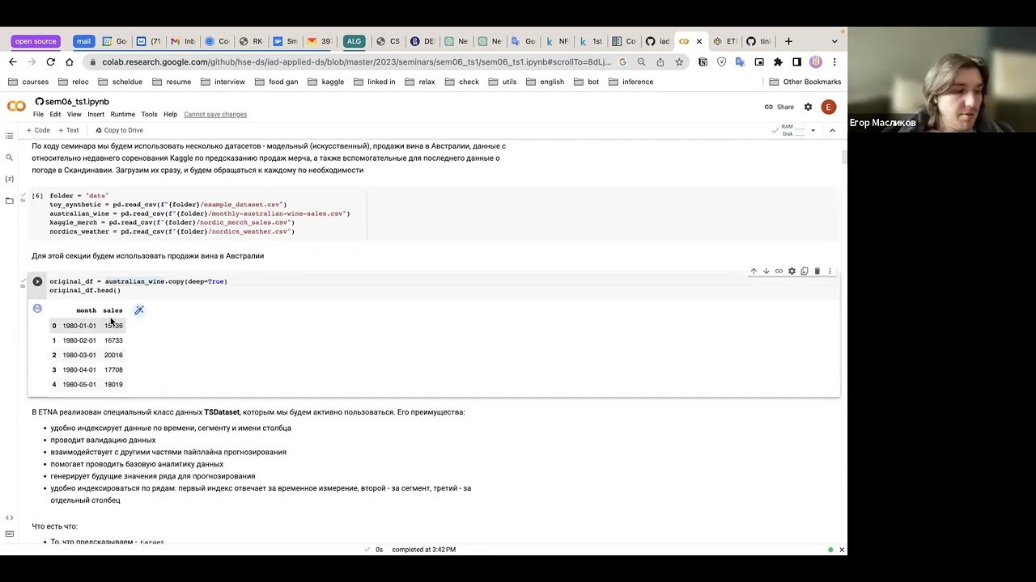1036x582 pixels.
Task: Zoom control icon in address bar
Action: [641, 62]
